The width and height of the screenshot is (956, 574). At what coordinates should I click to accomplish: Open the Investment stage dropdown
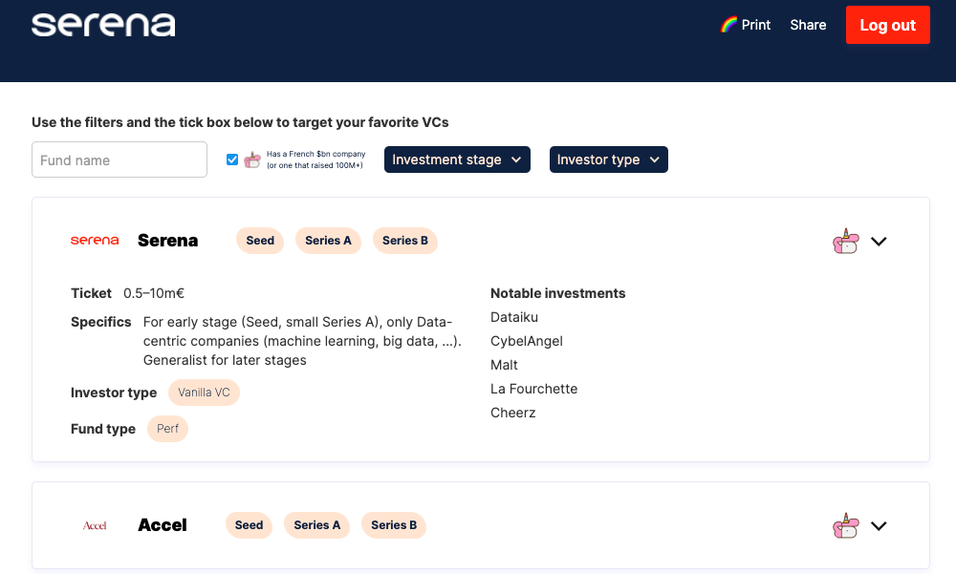457,159
